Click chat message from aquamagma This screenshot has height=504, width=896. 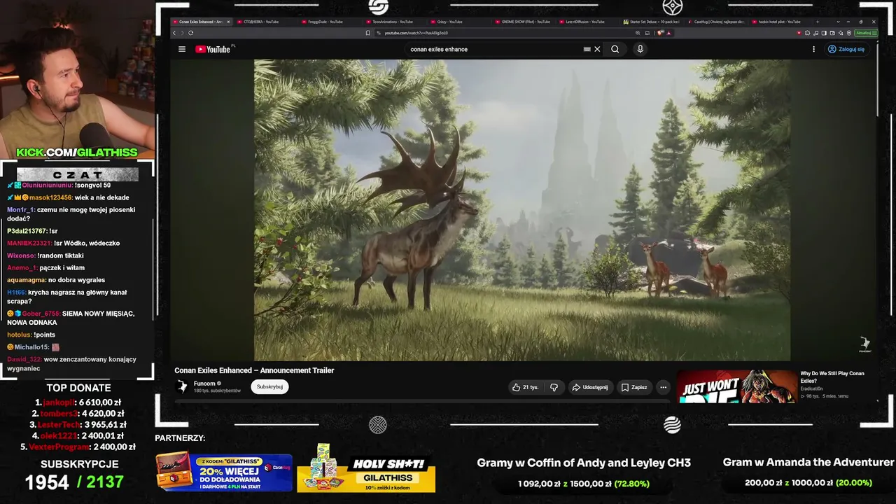pos(56,280)
